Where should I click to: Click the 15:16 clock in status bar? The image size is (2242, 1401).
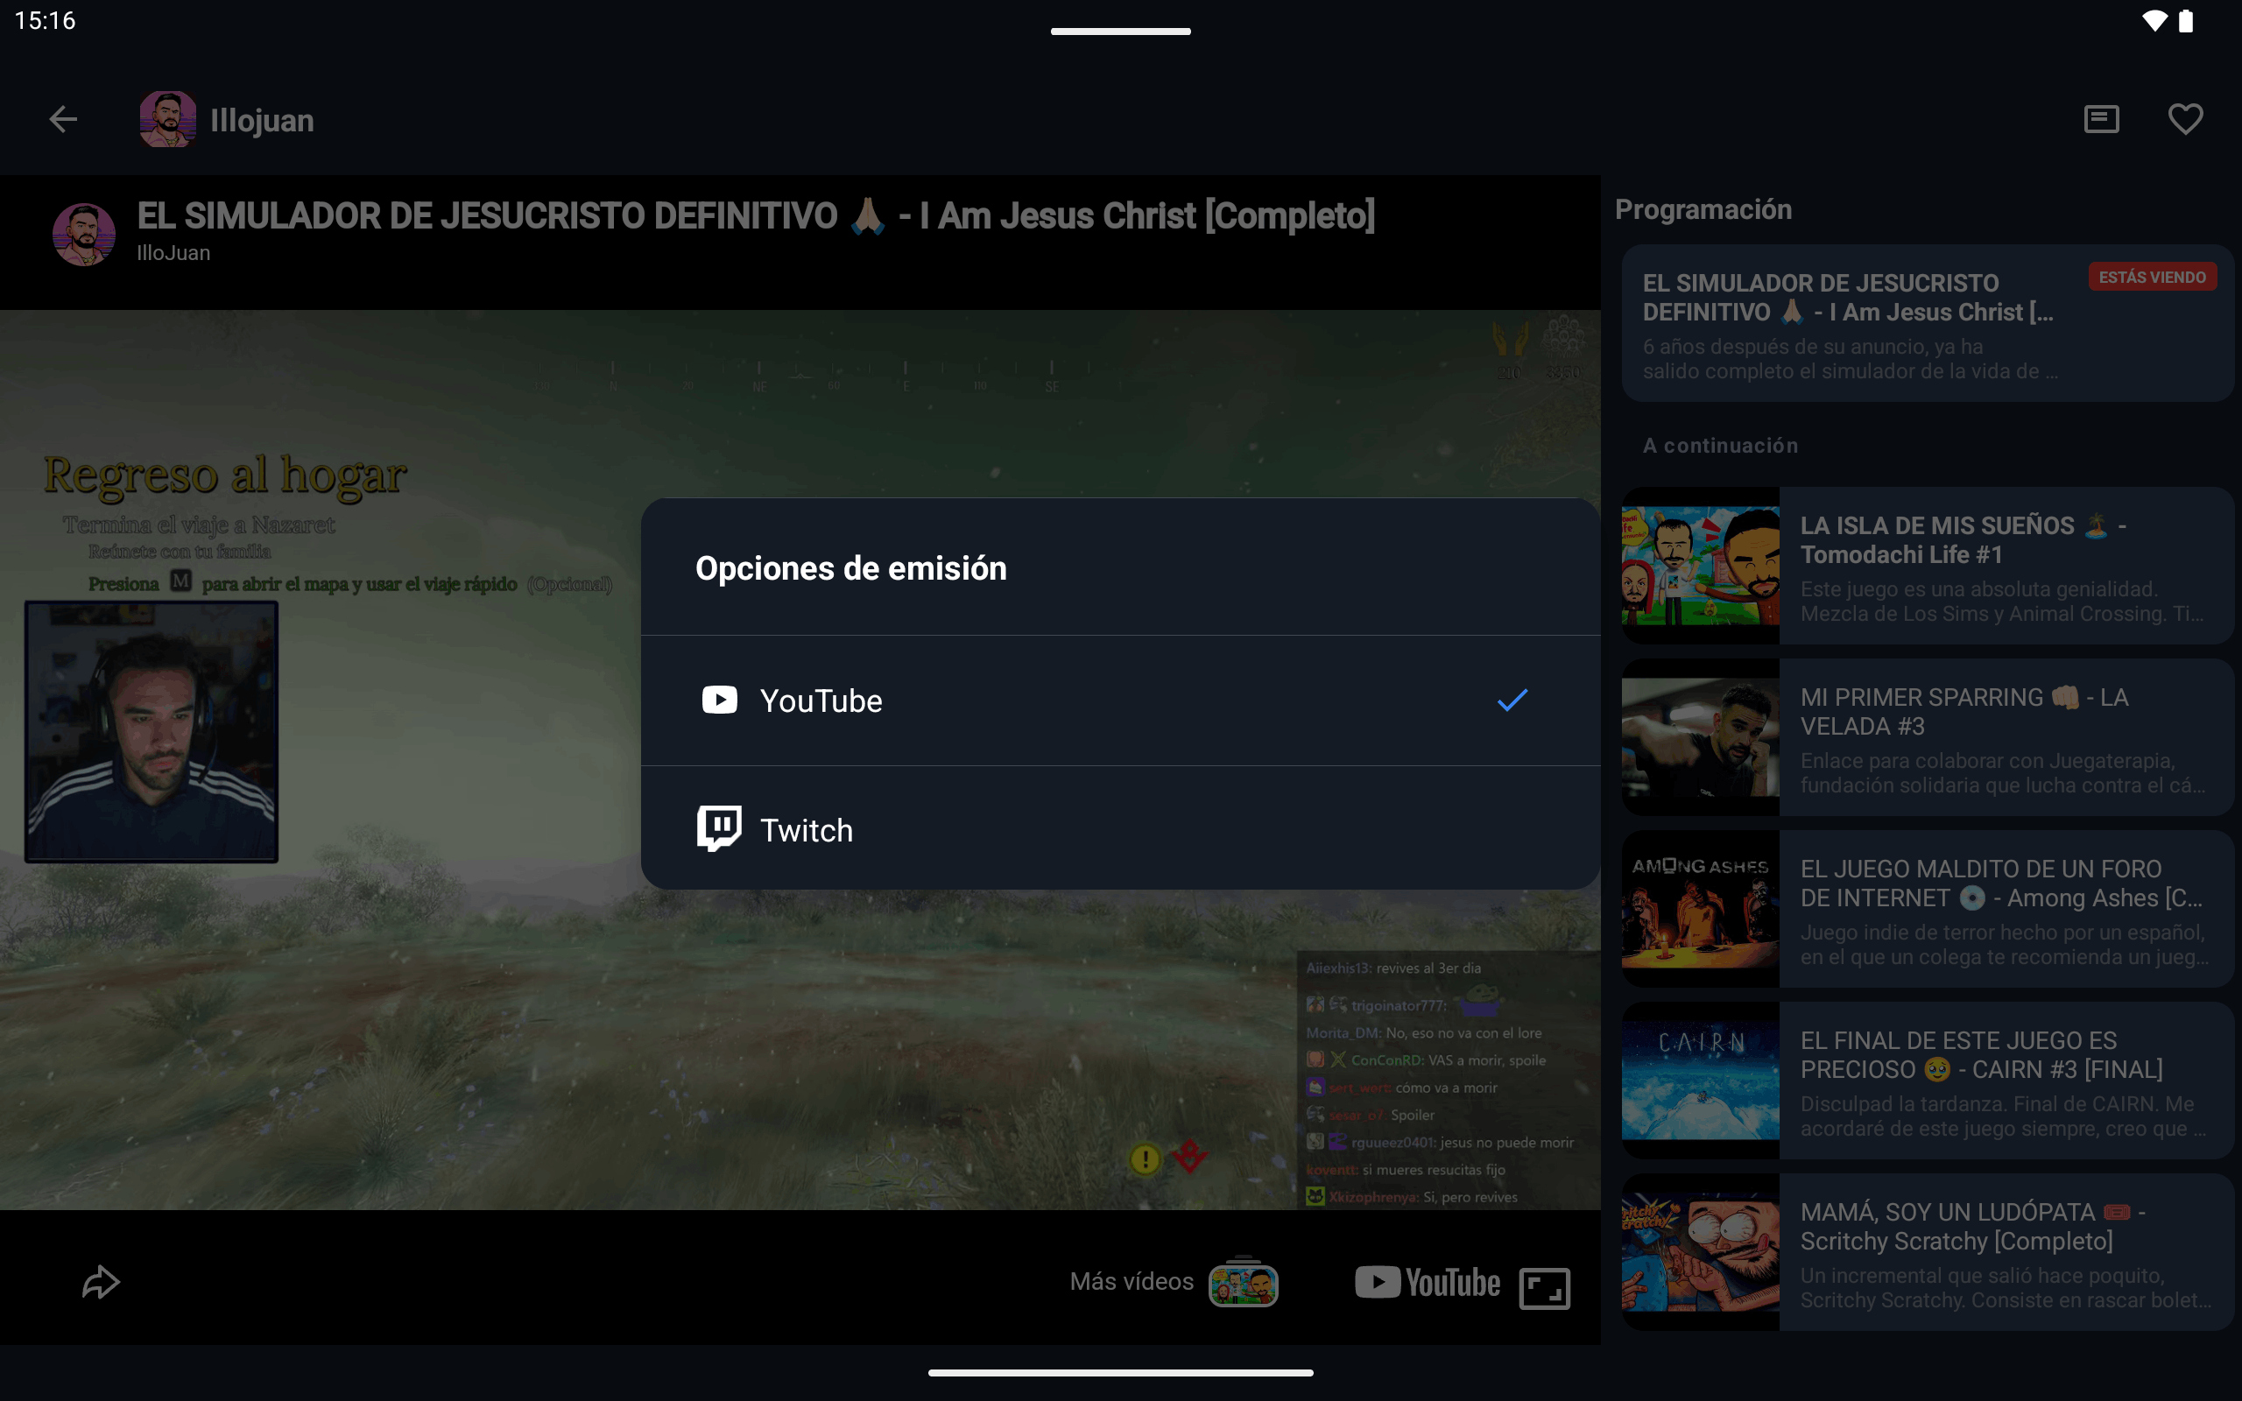point(46,20)
